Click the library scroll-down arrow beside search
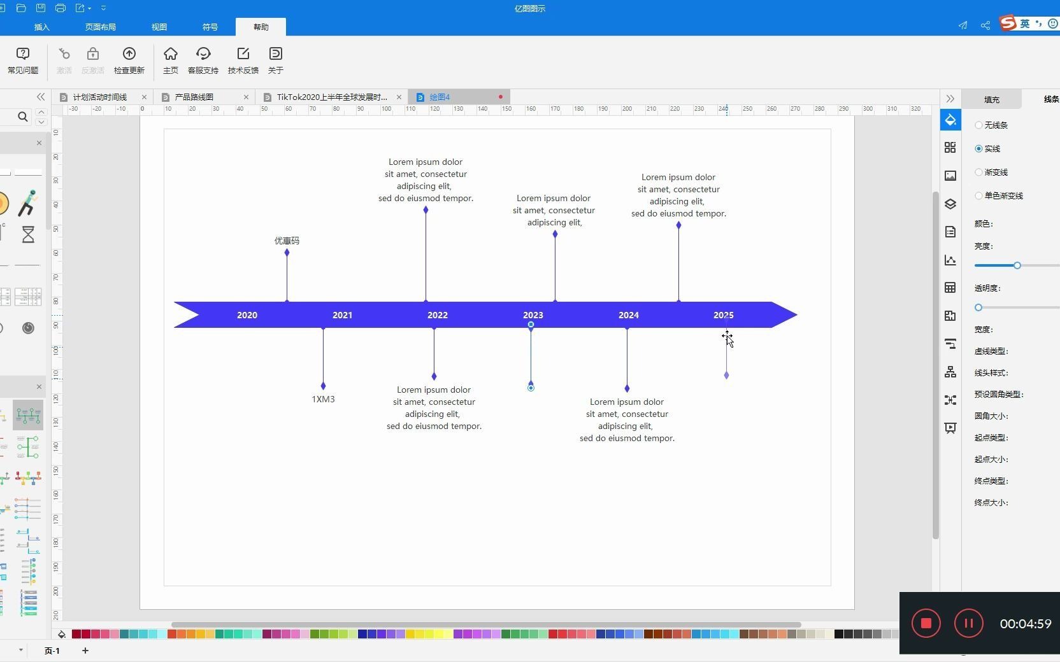 coord(41,122)
